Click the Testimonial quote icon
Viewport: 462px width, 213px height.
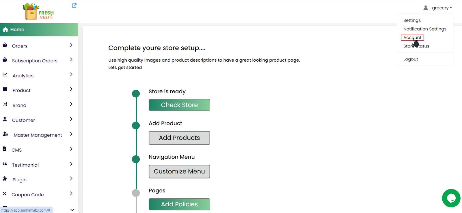click(5, 164)
